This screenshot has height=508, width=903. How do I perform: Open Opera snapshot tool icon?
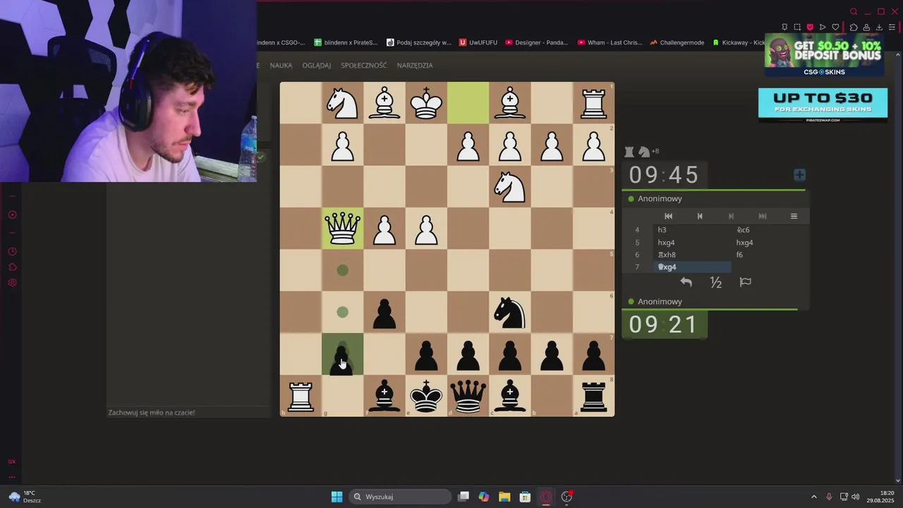pos(797,27)
